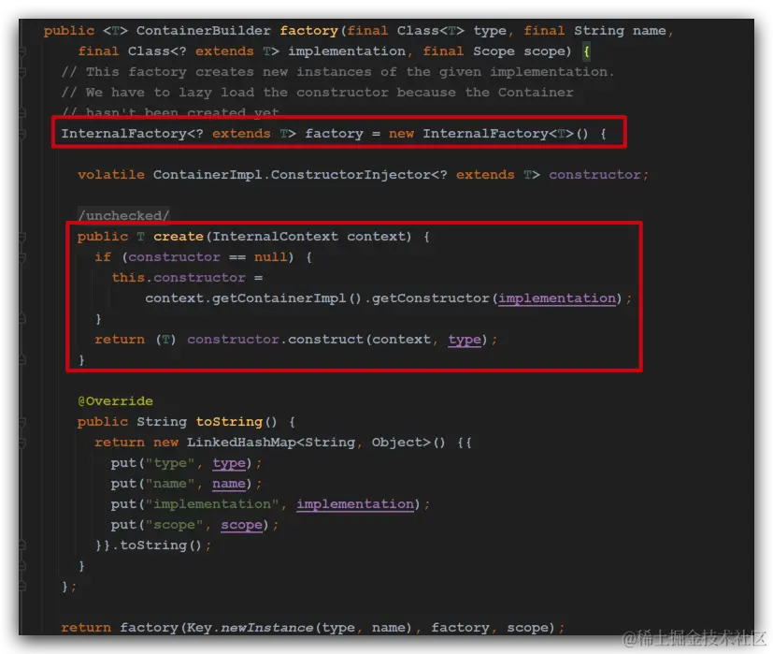Click 'ContainerBuilder' return type in method signature
This screenshot has height=654, width=773.
pos(203,31)
